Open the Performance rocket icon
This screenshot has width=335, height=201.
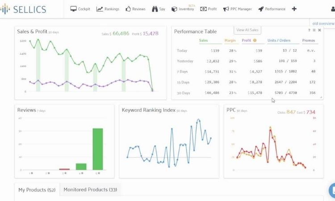pyautogui.click(x=261, y=9)
